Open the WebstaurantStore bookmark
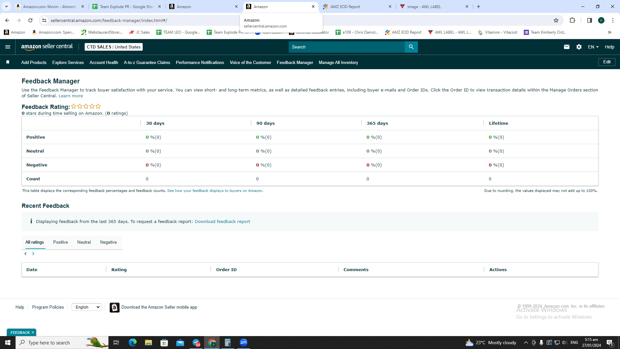This screenshot has width=620, height=349. click(102, 32)
